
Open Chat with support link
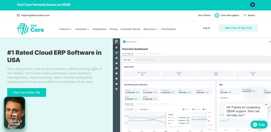click(230, 15)
